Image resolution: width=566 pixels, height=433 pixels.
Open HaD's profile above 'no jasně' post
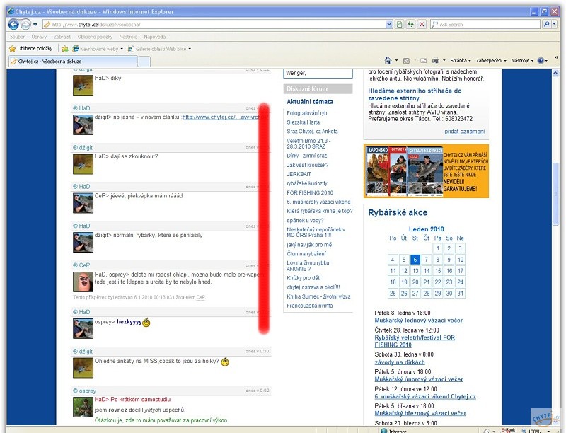click(84, 108)
